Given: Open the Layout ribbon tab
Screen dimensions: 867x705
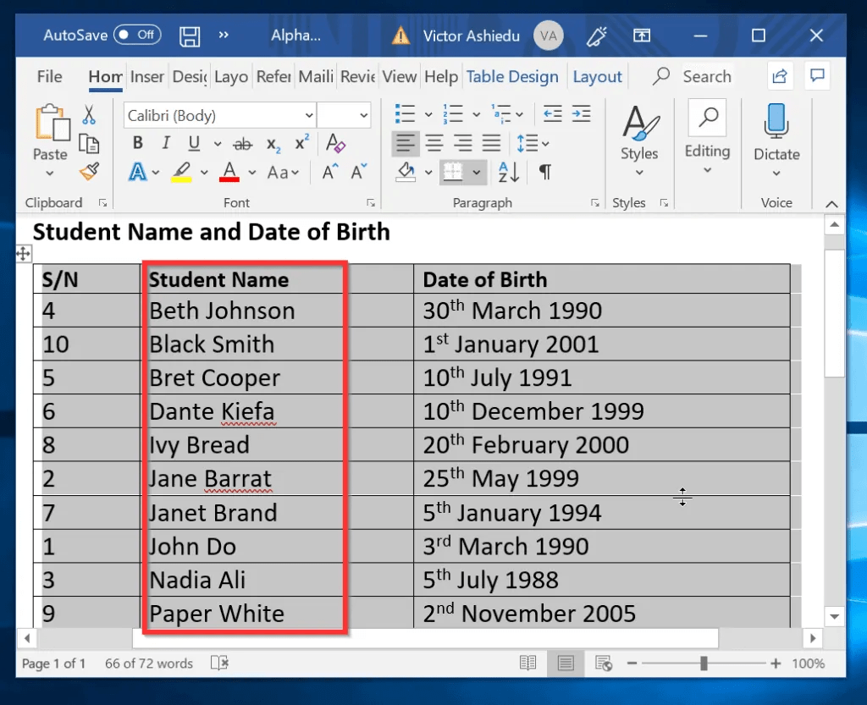Looking at the screenshot, I should tap(598, 76).
